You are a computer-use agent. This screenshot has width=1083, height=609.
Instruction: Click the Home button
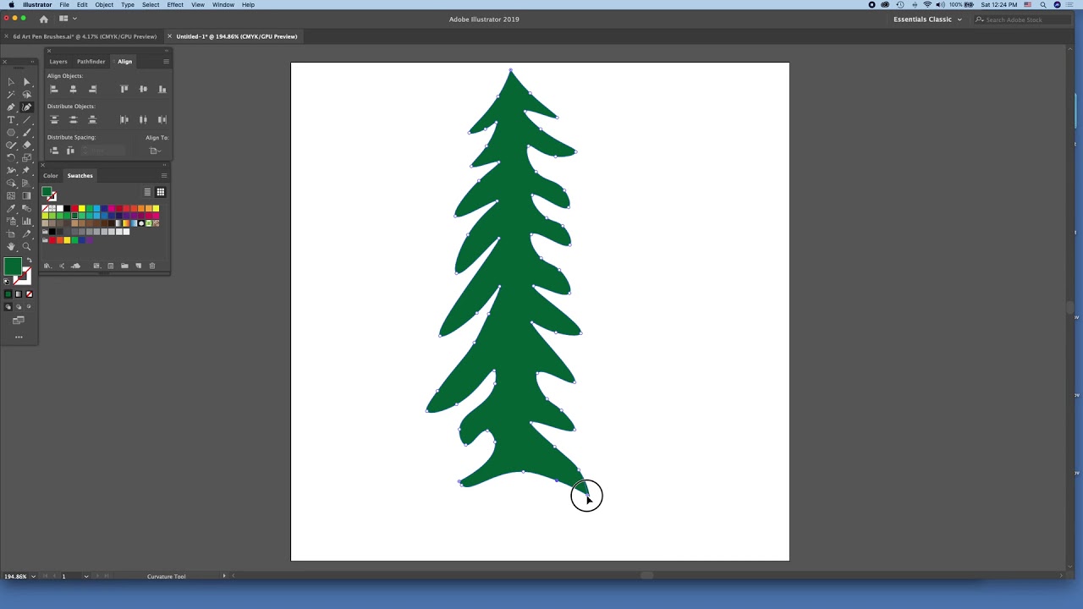tap(44, 19)
